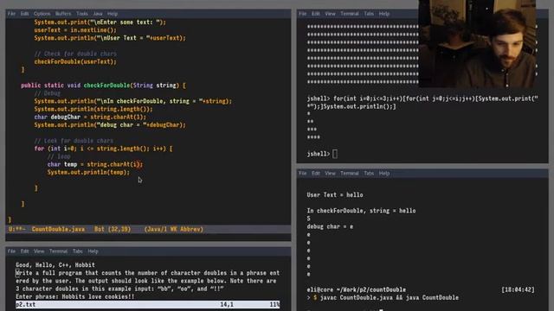
Task: Open Help menu in p2.txt terminal window
Action: [x=93, y=251]
